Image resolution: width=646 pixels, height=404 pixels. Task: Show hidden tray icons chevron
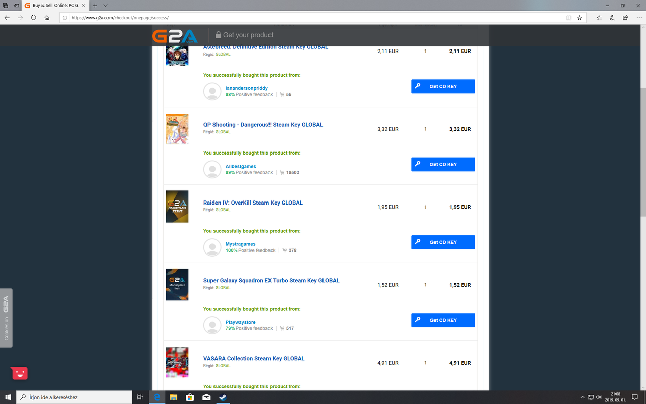[x=582, y=397]
